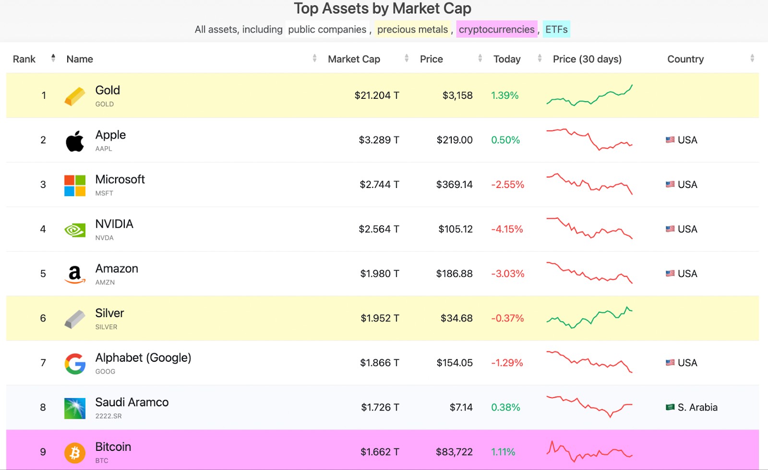Open the NVIDIA company link
Viewport: 768px width, 470px height.
[114, 224]
